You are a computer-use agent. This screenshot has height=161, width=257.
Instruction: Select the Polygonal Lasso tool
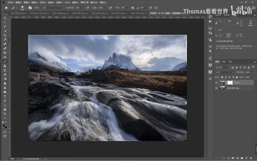pos(5,26)
